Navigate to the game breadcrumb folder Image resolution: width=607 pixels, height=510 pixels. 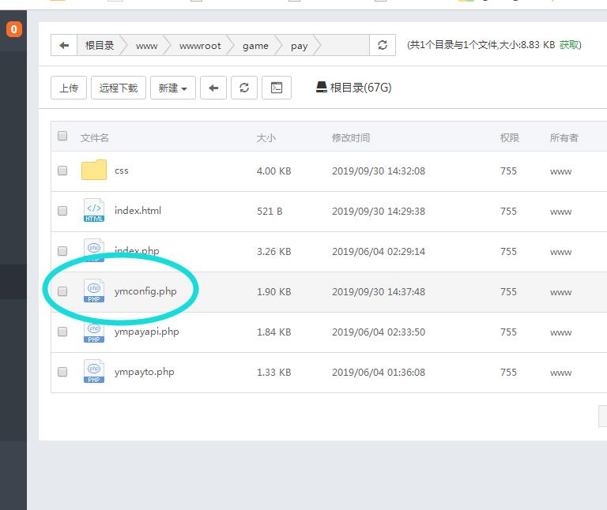click(x=255, y=46)
